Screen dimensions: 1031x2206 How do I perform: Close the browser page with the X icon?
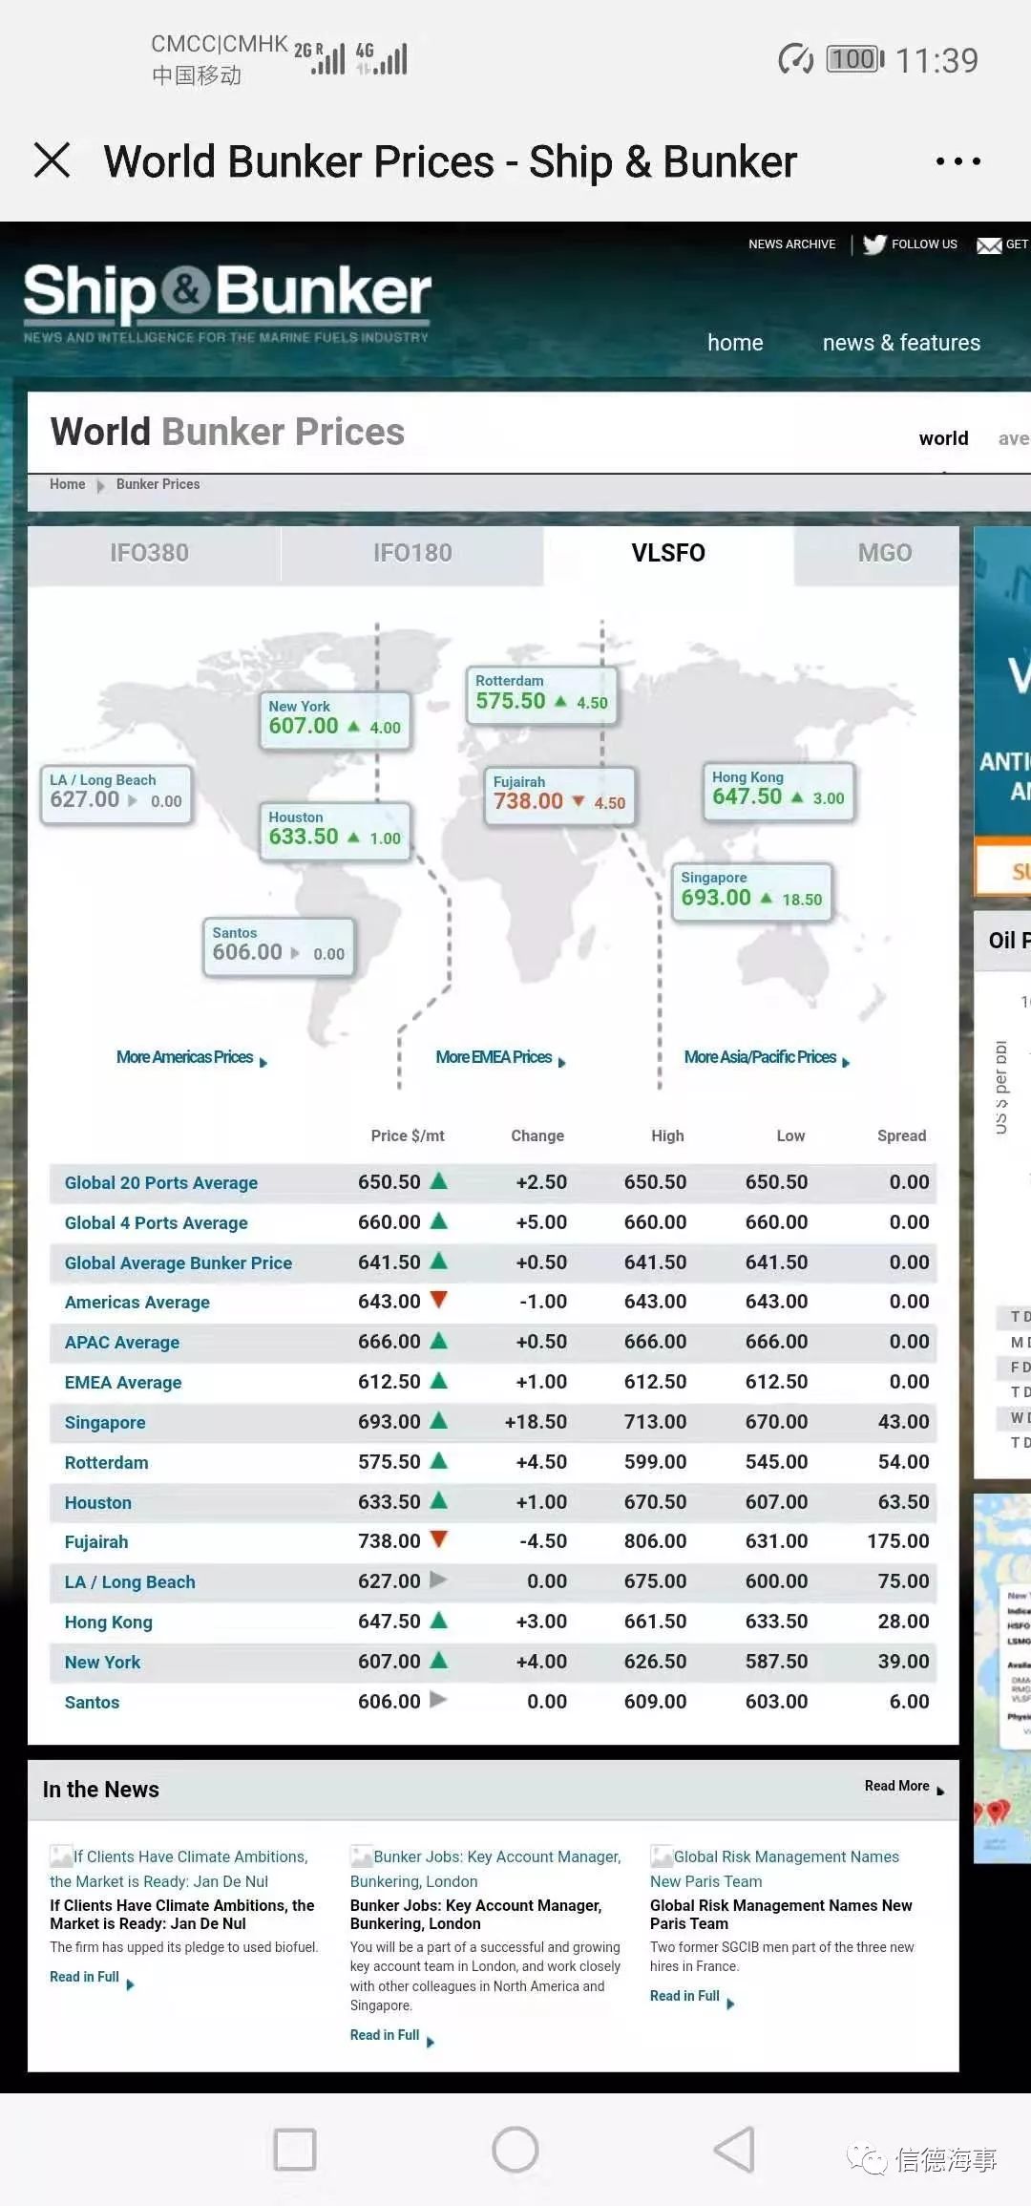[52, 160]
